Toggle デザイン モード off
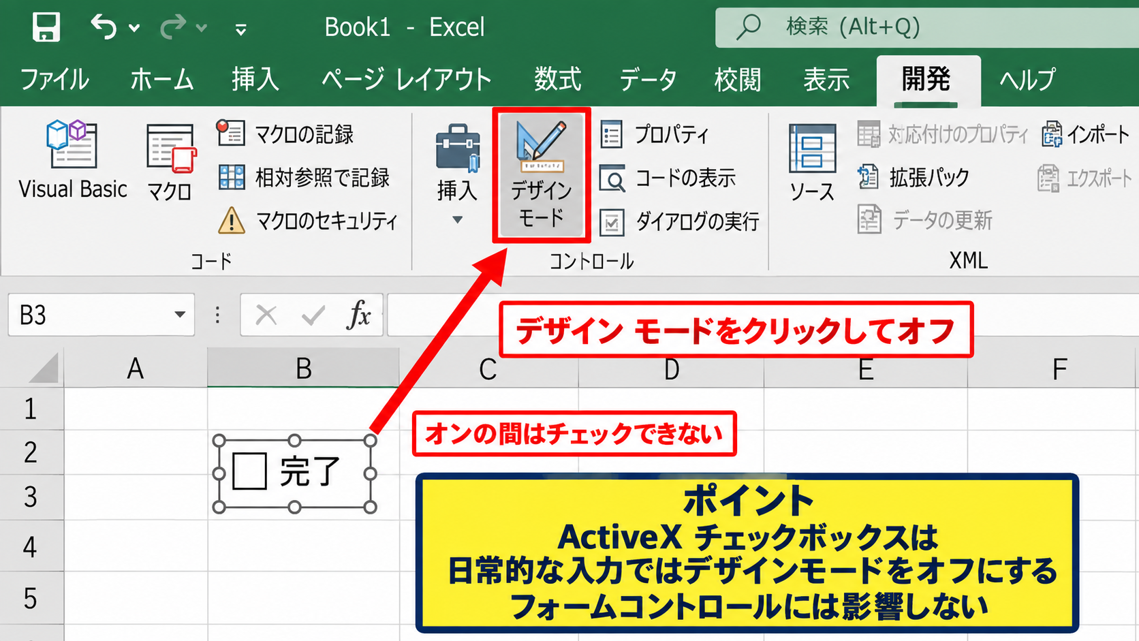Image resolution: width=1139 pixels, height=641 pixels. pos(541,175)
